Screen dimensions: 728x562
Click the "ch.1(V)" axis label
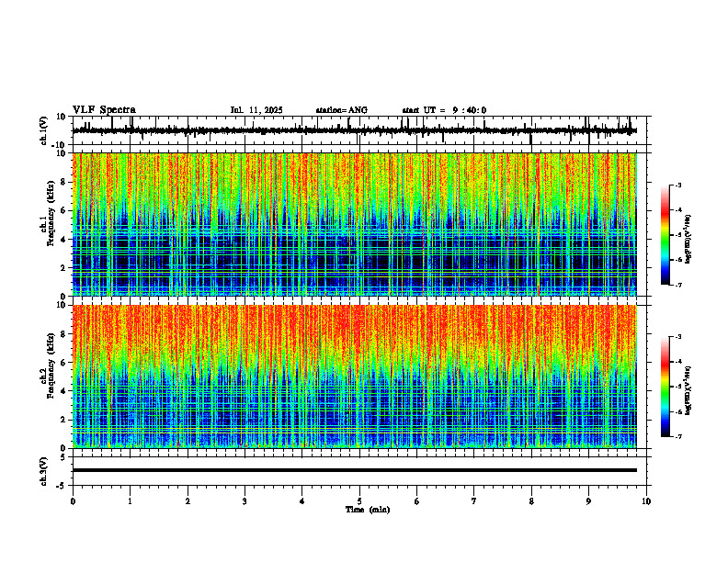click(44, 130)
